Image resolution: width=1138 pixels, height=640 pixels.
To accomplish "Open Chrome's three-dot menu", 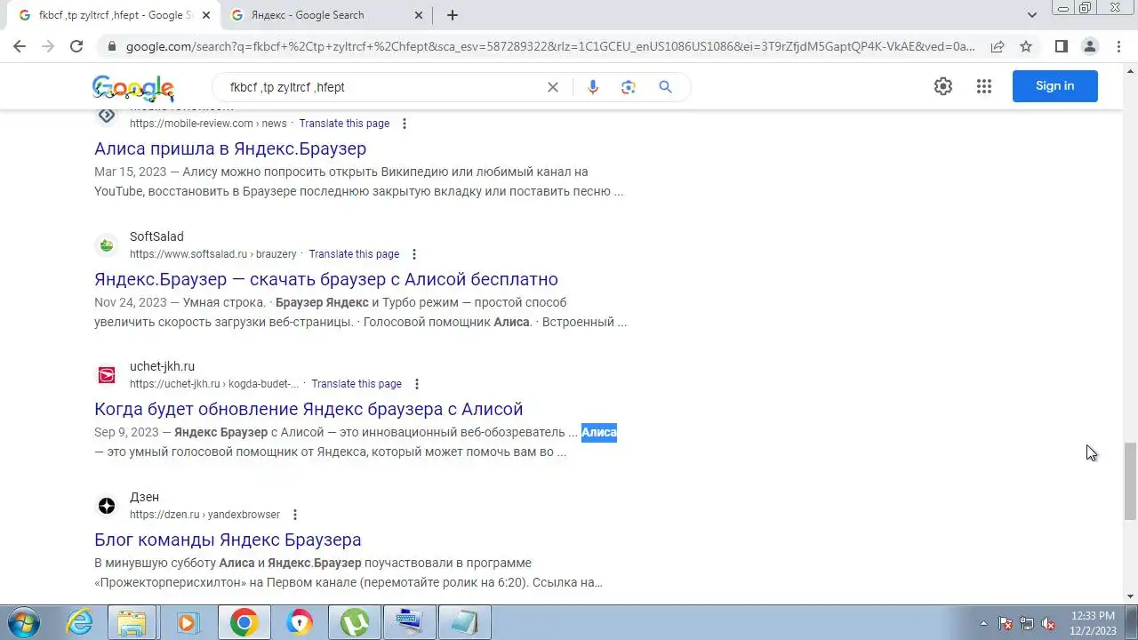I will (1118, 46).
